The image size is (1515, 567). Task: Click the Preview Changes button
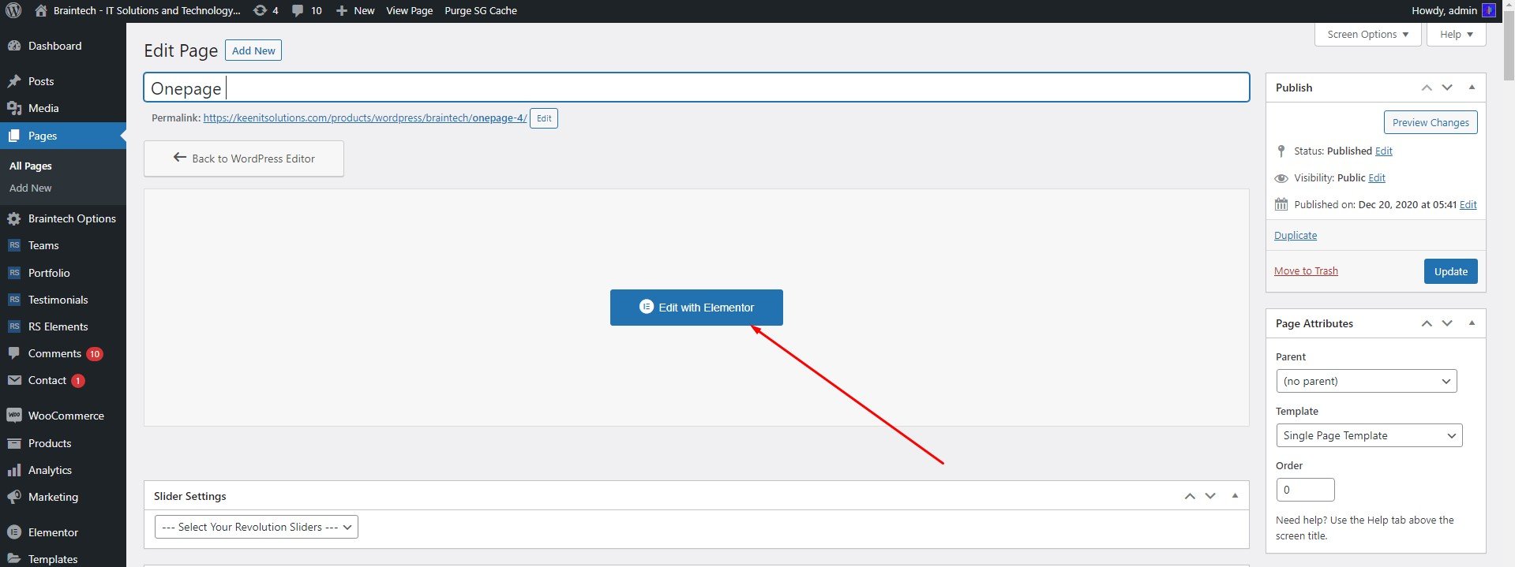coord(1431,122)
